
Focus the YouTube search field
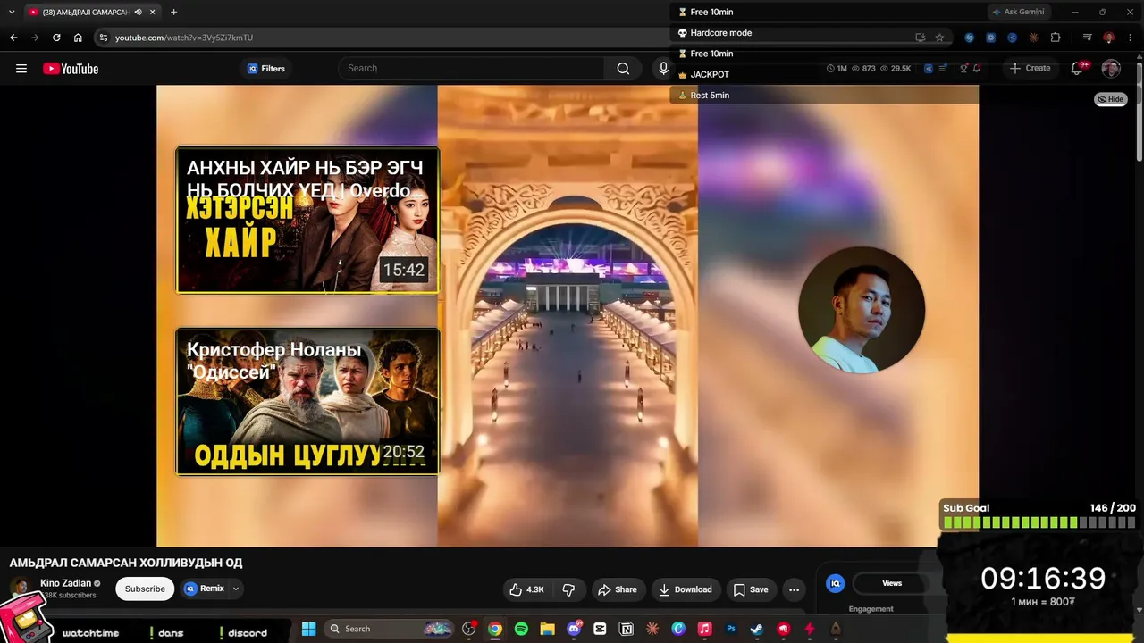click(471, 69)
